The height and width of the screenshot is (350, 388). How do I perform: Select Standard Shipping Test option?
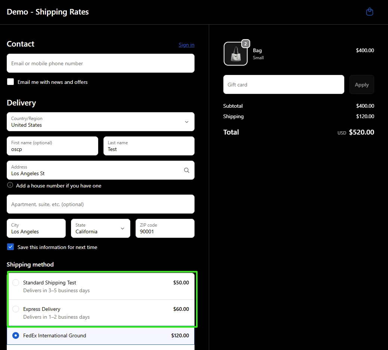pyautogui.click(x=16, y=283)
